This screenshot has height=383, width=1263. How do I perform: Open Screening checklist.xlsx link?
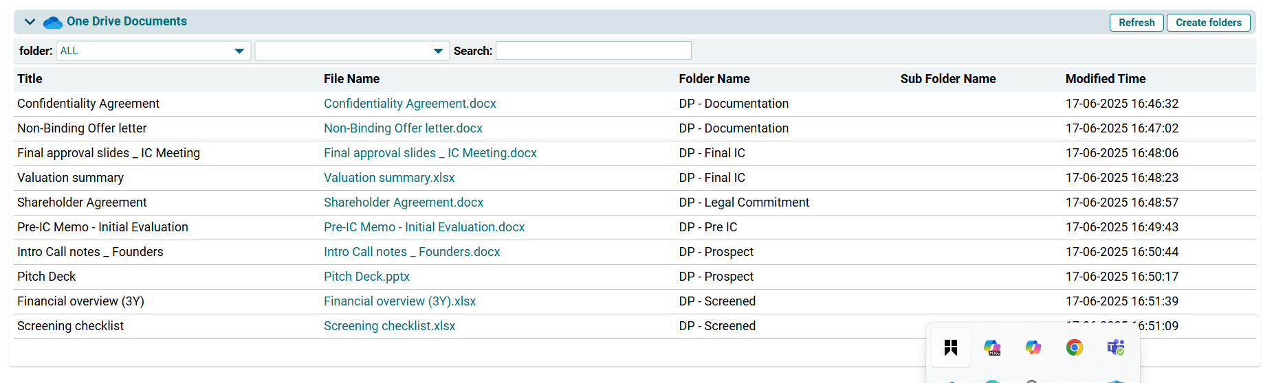(x=389, y=326)
